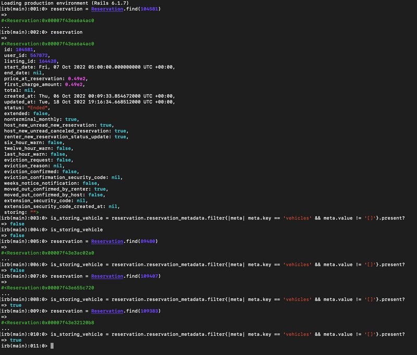The height and width of the screenshot is (355, 417).
Task: Click the extended: false value
Action: tap(41, 114)
